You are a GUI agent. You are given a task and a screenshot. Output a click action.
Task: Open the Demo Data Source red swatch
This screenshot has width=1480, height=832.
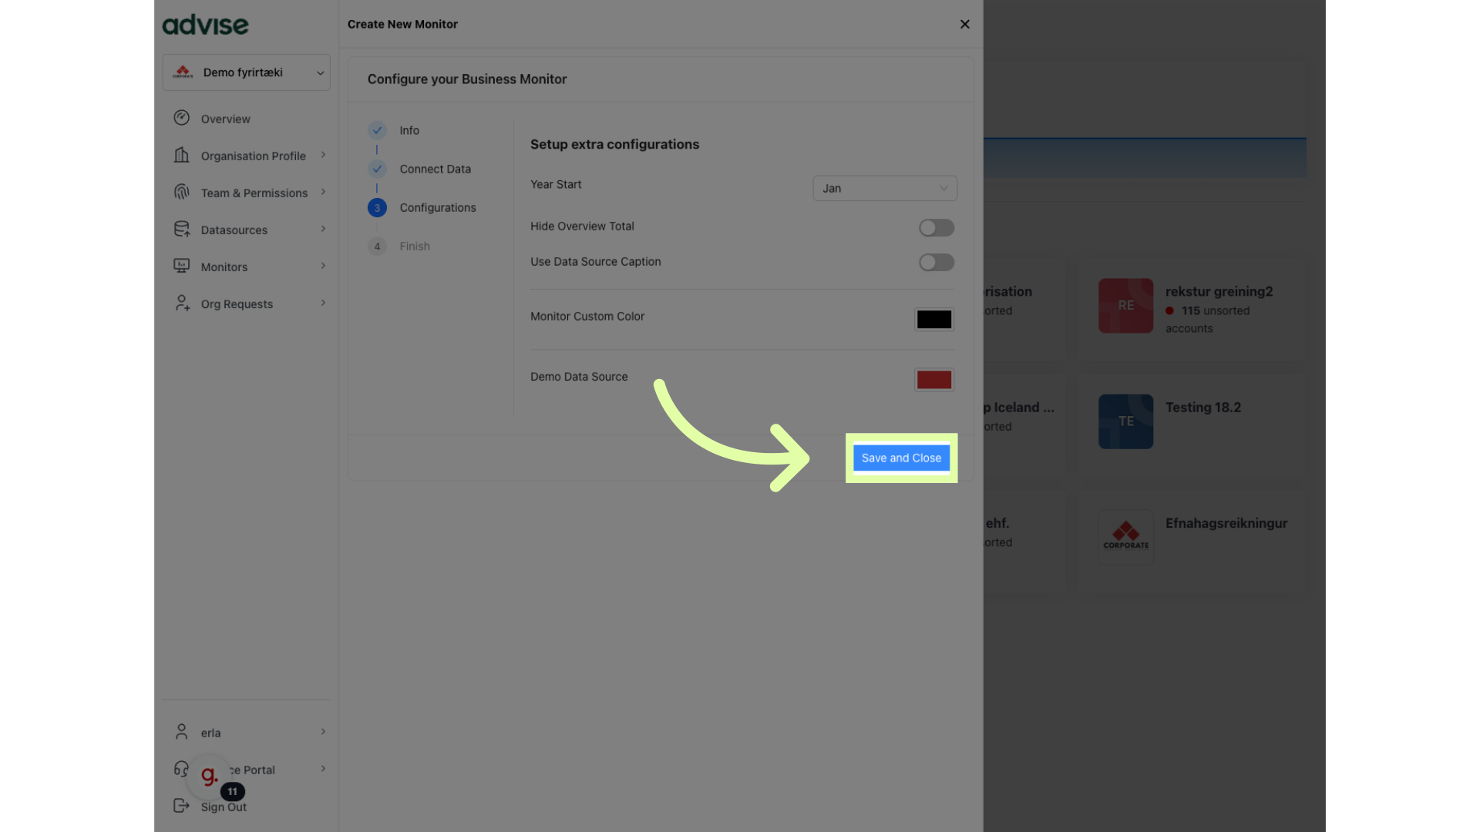933,379
